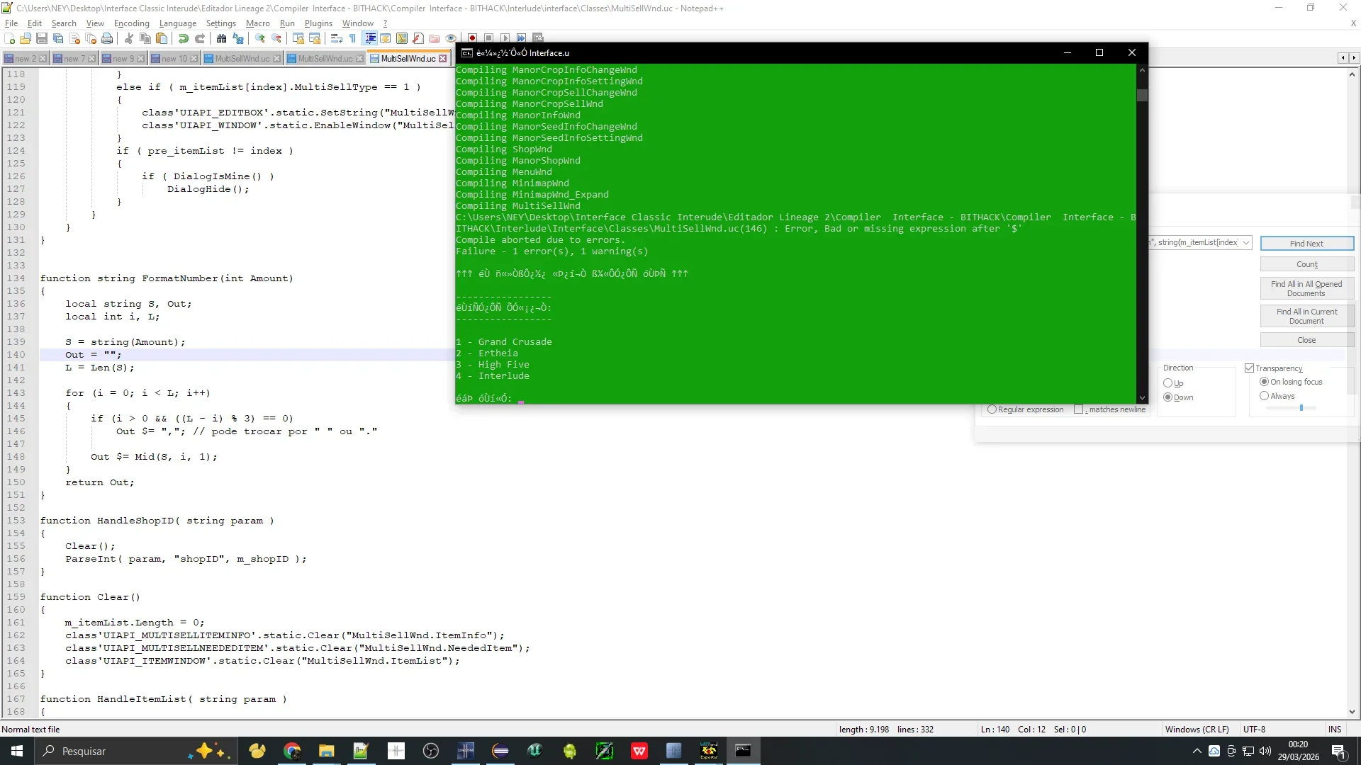Select the Down direction radio button
Screen dimensions: 1361x765
click(x=1167, y=397)
